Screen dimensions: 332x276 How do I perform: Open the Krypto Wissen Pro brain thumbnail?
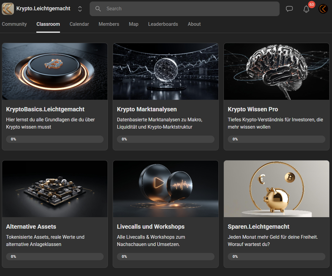pos(277,72)
